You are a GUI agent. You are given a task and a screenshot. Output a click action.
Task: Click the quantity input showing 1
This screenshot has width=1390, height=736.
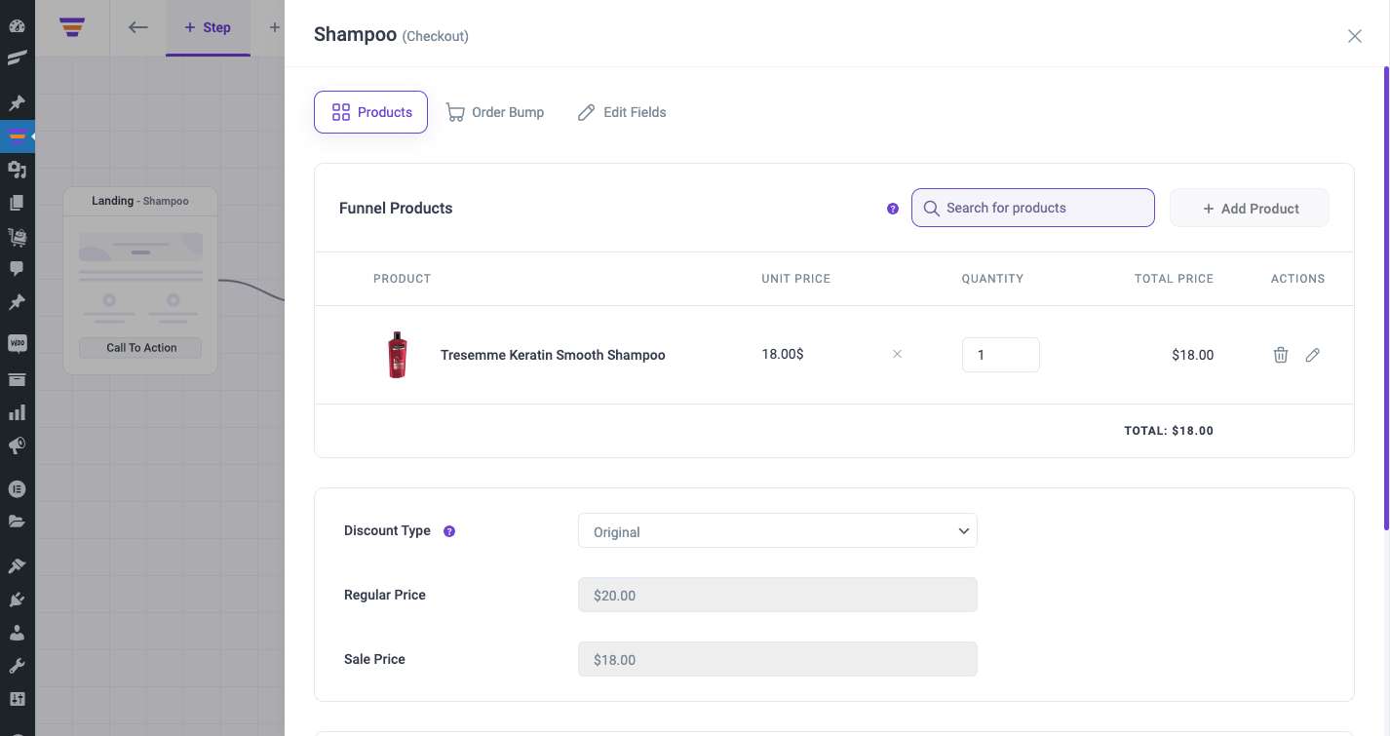pos(1001,355)
